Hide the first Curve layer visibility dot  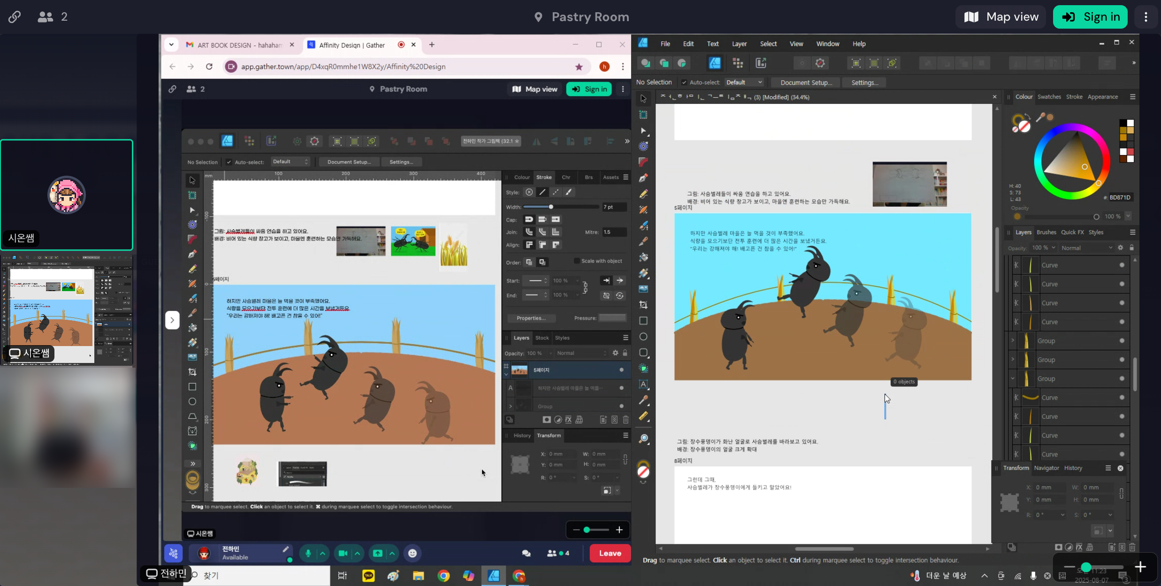[1122, 265]
